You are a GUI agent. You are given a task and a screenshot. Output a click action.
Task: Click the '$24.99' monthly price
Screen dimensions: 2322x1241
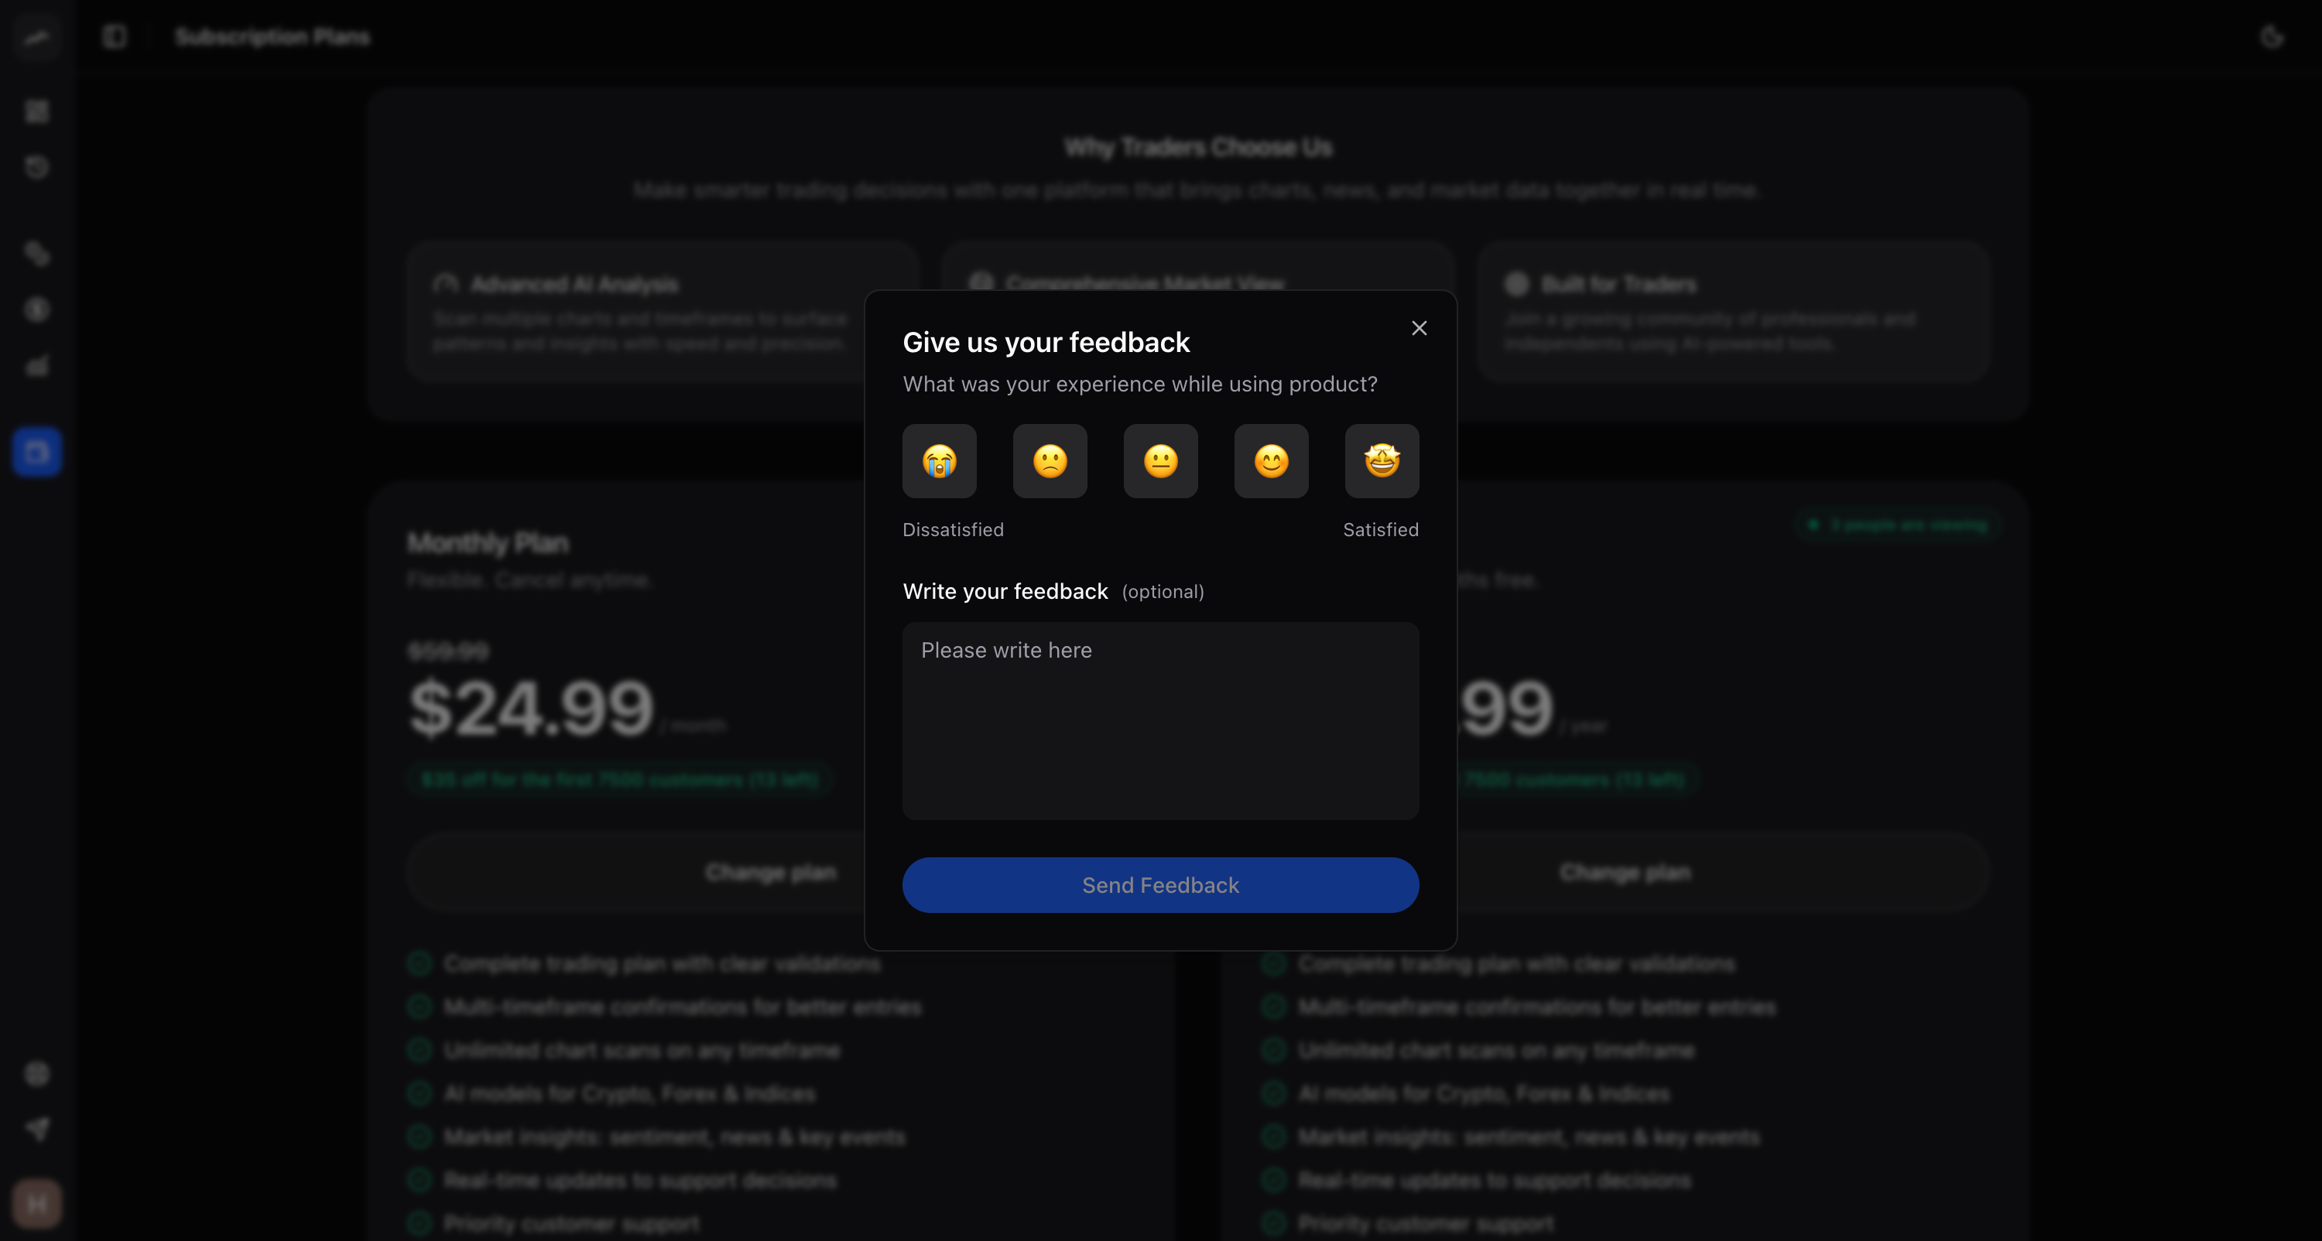[531, 709]
